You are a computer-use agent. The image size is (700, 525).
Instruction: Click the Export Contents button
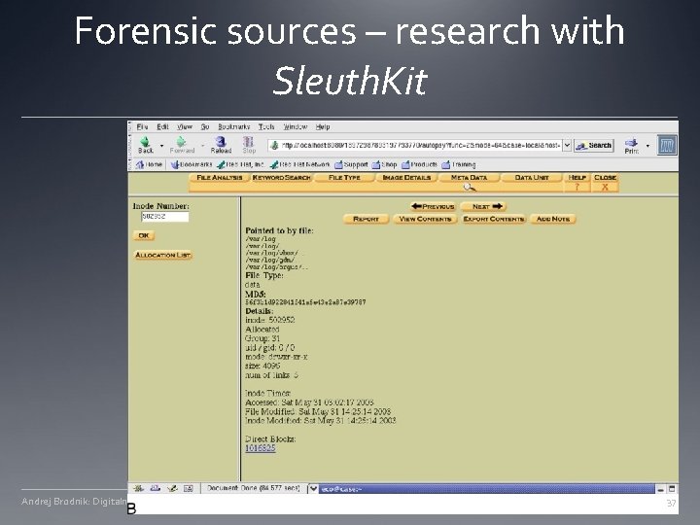[x=493, y=219]
